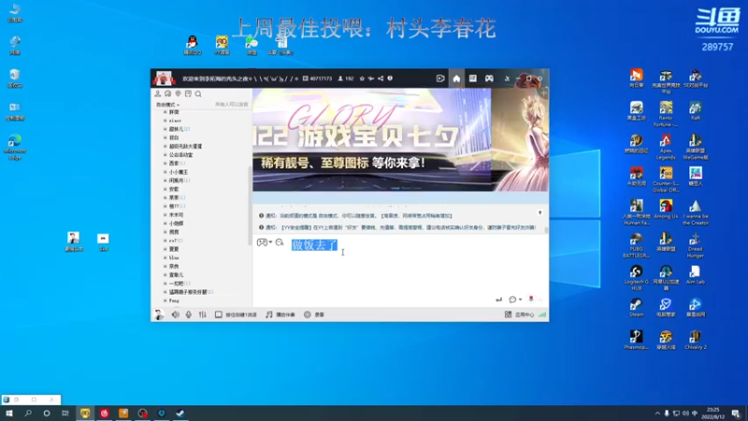Click the GLORY 游戏宝贝七夕 banner

[371, 139]
